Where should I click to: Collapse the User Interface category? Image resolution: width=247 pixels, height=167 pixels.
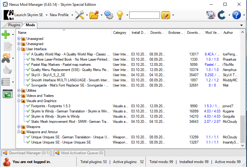tap(19, 49)
